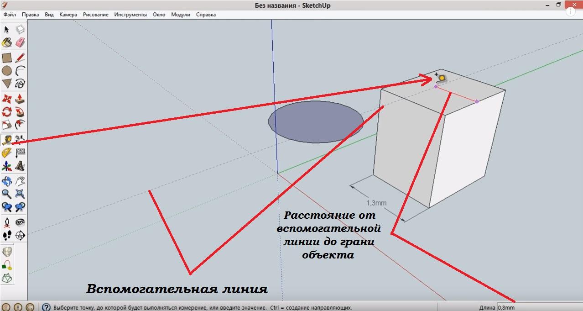Viewport: 583px width, 311px height.
Task: Select the Pan hand tool
Action: [x=20, y=181]
